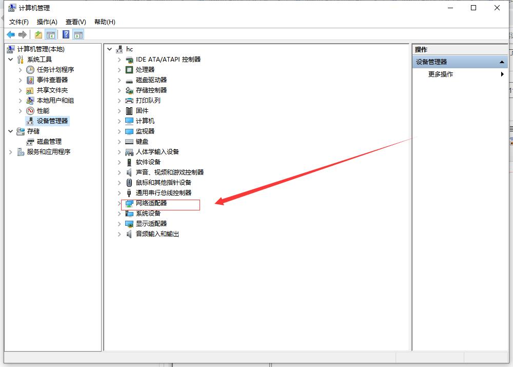Click the Show/Hide action pane icon
The image size is (513, 367).
78,34
